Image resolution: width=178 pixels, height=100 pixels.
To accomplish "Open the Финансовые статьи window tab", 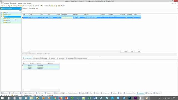I will [129, 93].
